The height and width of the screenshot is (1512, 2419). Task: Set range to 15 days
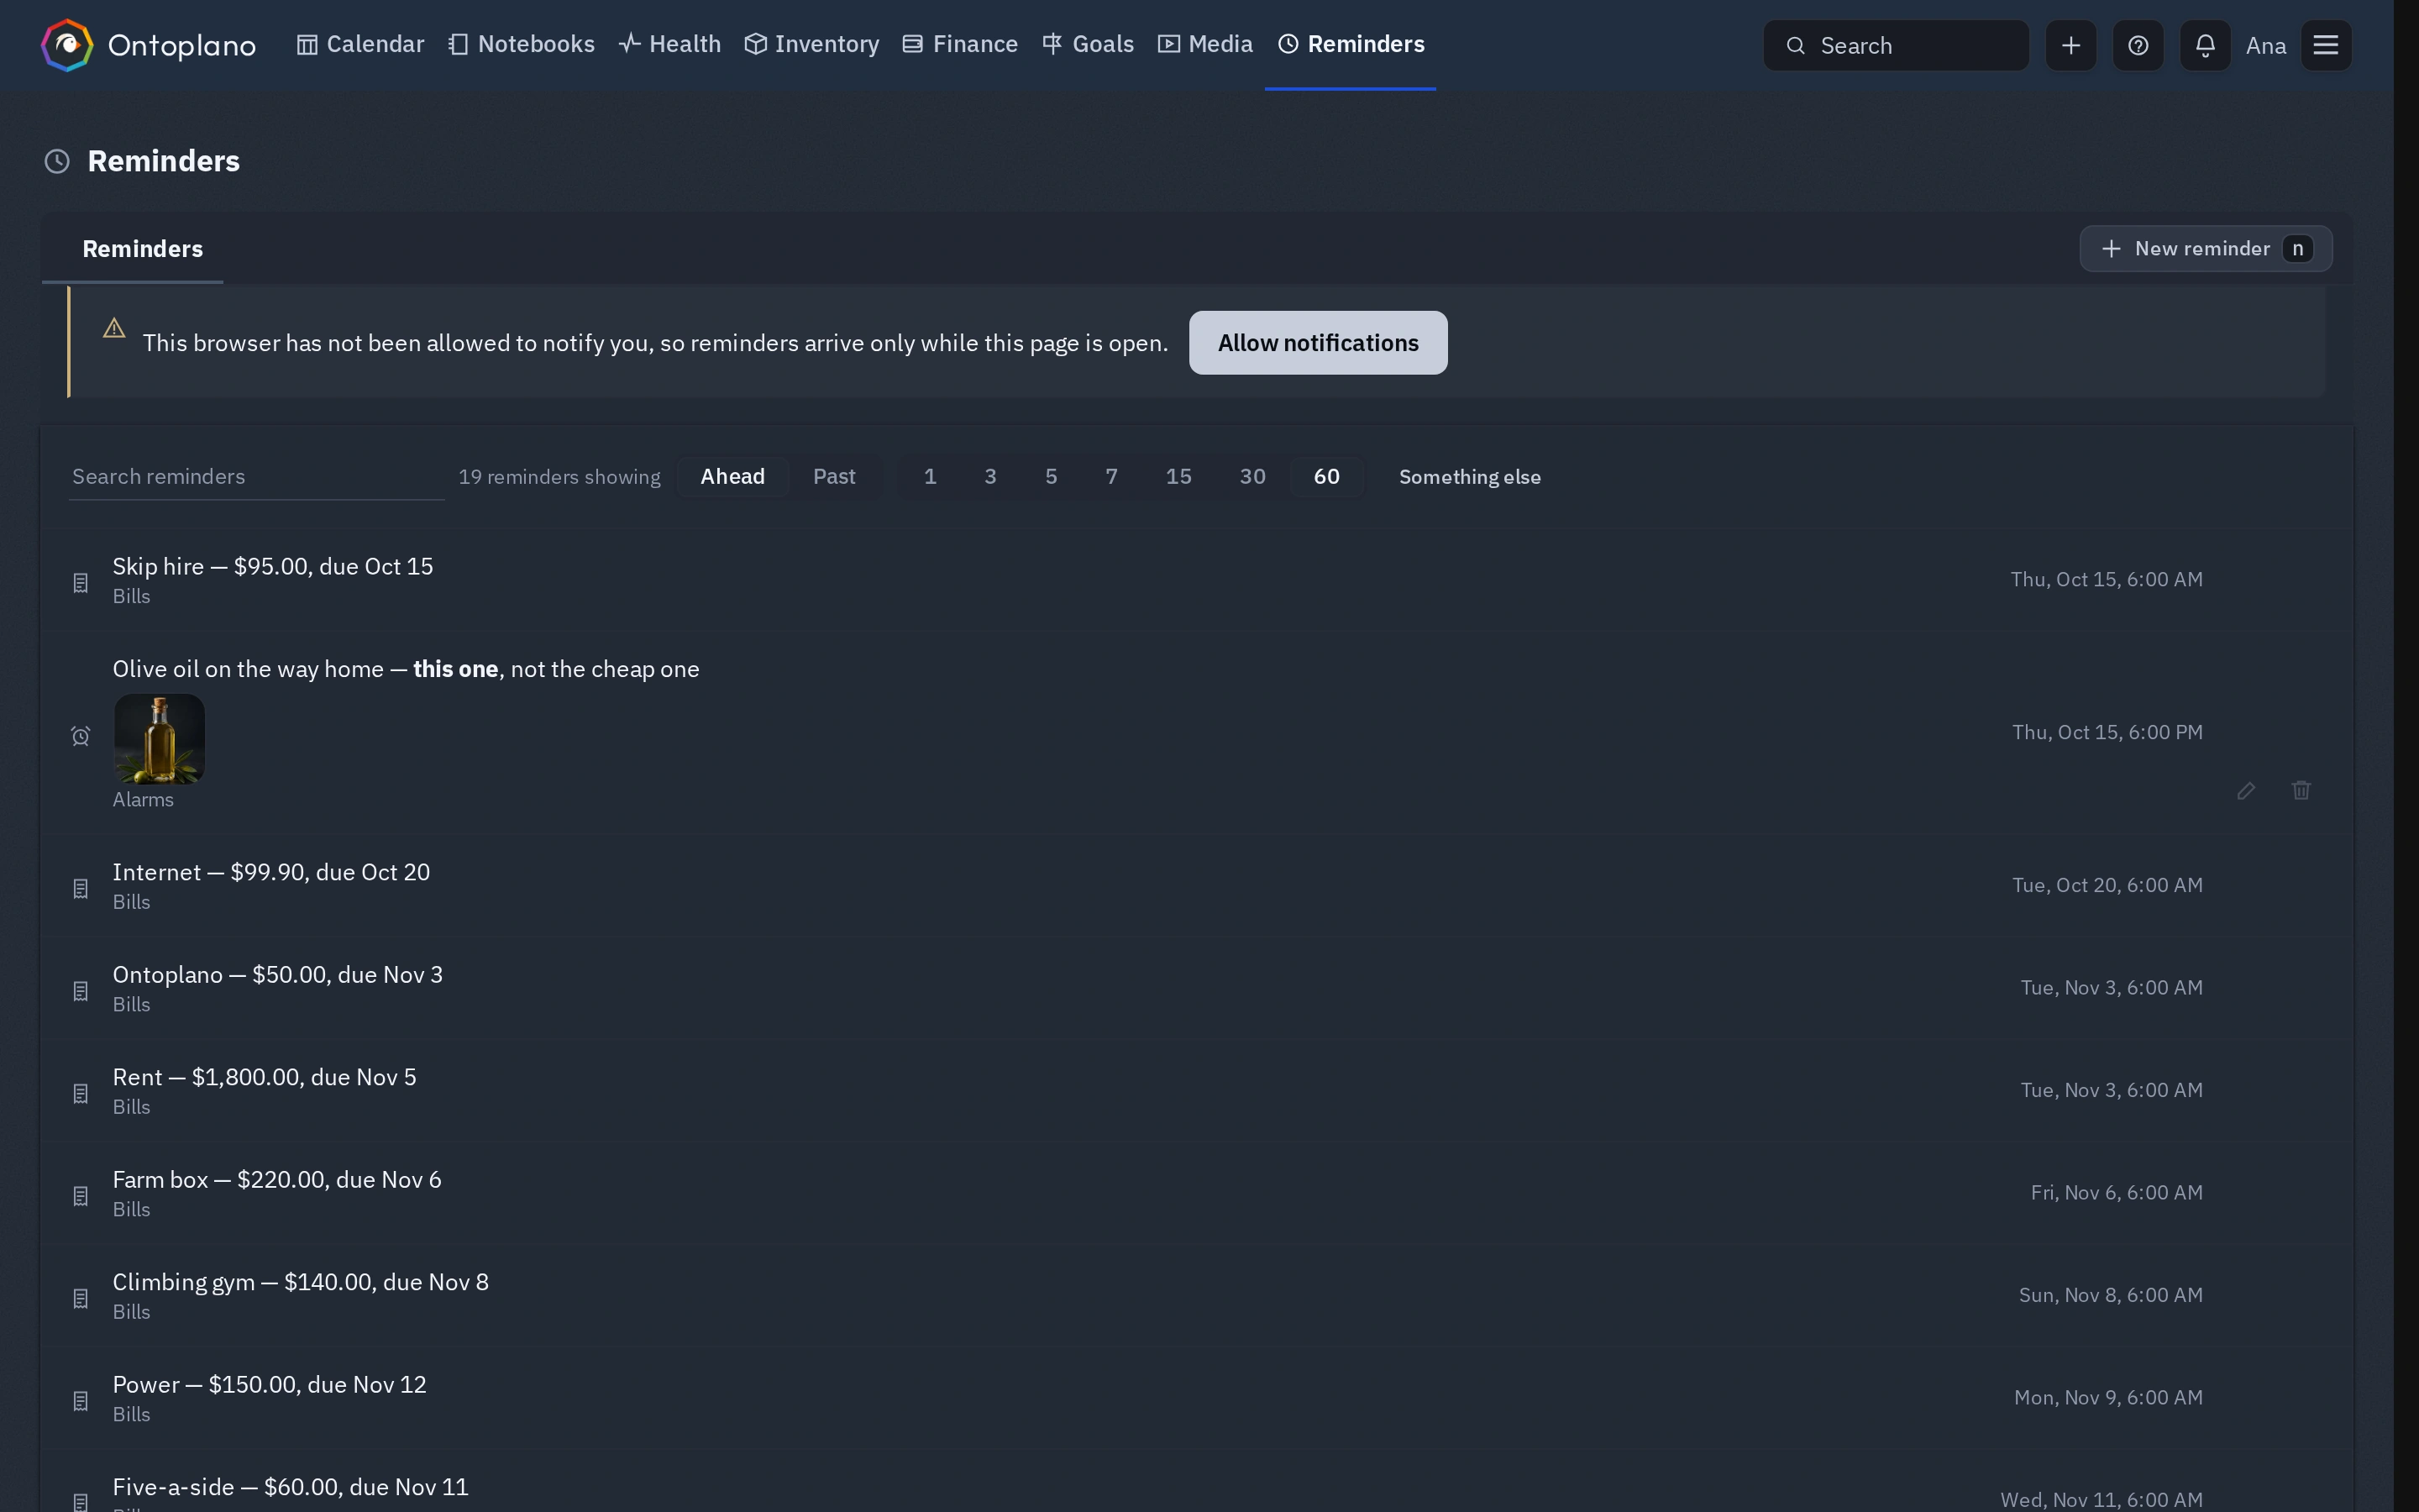tap(1178, 477)
